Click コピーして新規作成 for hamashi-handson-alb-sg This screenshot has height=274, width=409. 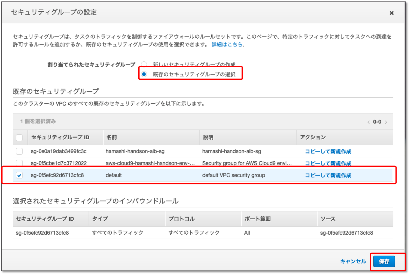click(328, 152)
